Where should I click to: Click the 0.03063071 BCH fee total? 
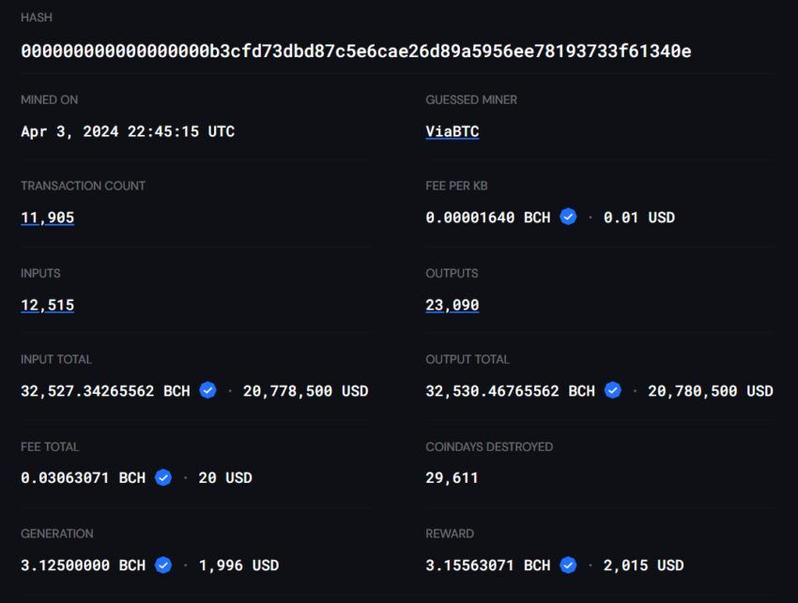tap(83, 478)
